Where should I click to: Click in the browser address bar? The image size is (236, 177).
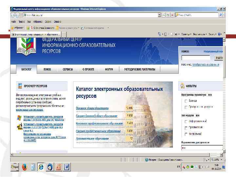90,15
